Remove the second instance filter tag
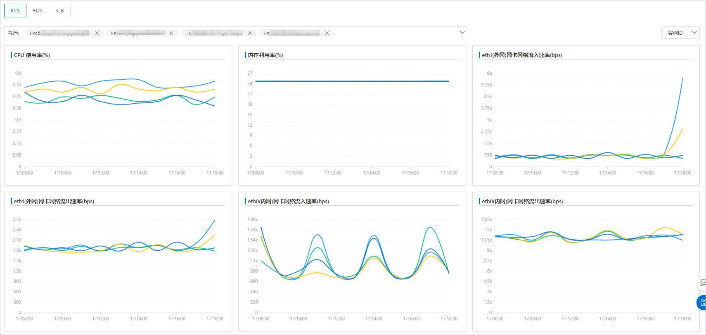This screenshot has height=335, width=706. 171,33
